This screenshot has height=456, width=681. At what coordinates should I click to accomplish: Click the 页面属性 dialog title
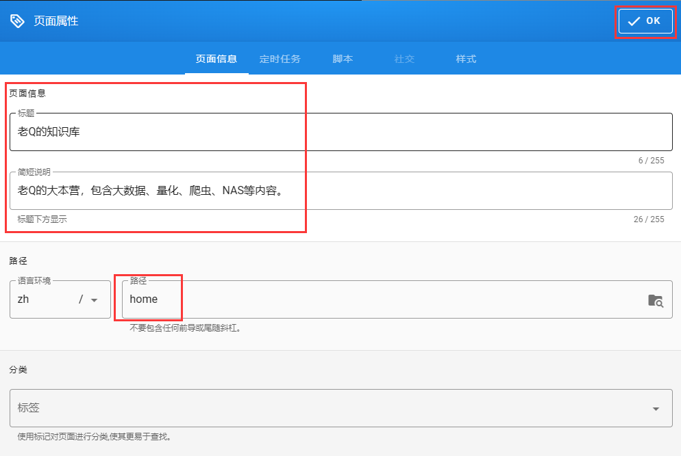56,21
